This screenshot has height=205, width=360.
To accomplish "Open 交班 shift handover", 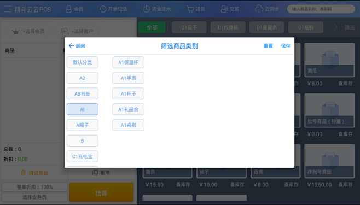I will pos(230,9).
